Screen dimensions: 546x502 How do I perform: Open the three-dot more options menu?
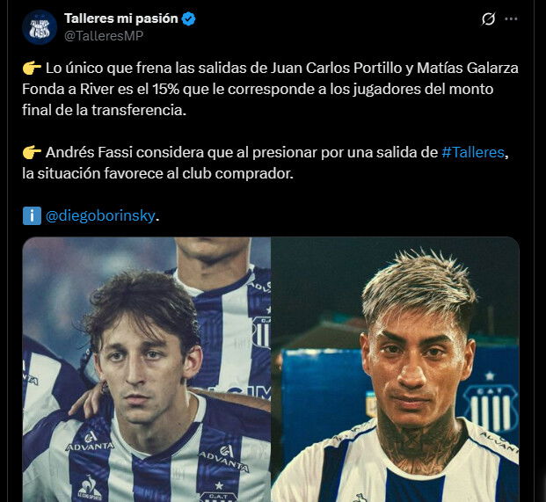[x=511, y=18]
